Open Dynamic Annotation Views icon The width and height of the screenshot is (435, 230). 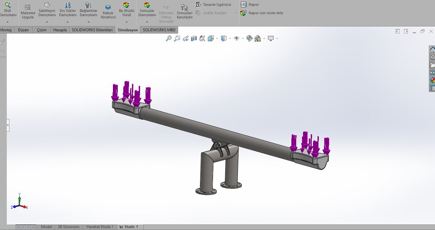(x=202, y=38)
